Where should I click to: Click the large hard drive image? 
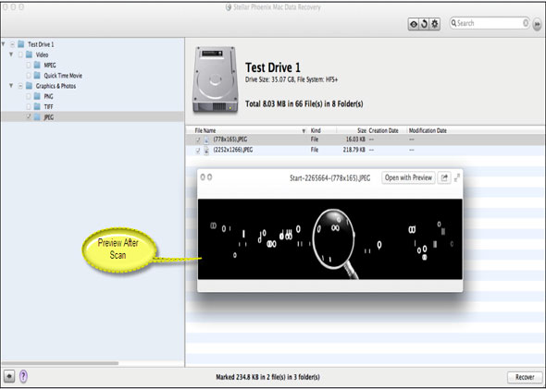(216, 79)
